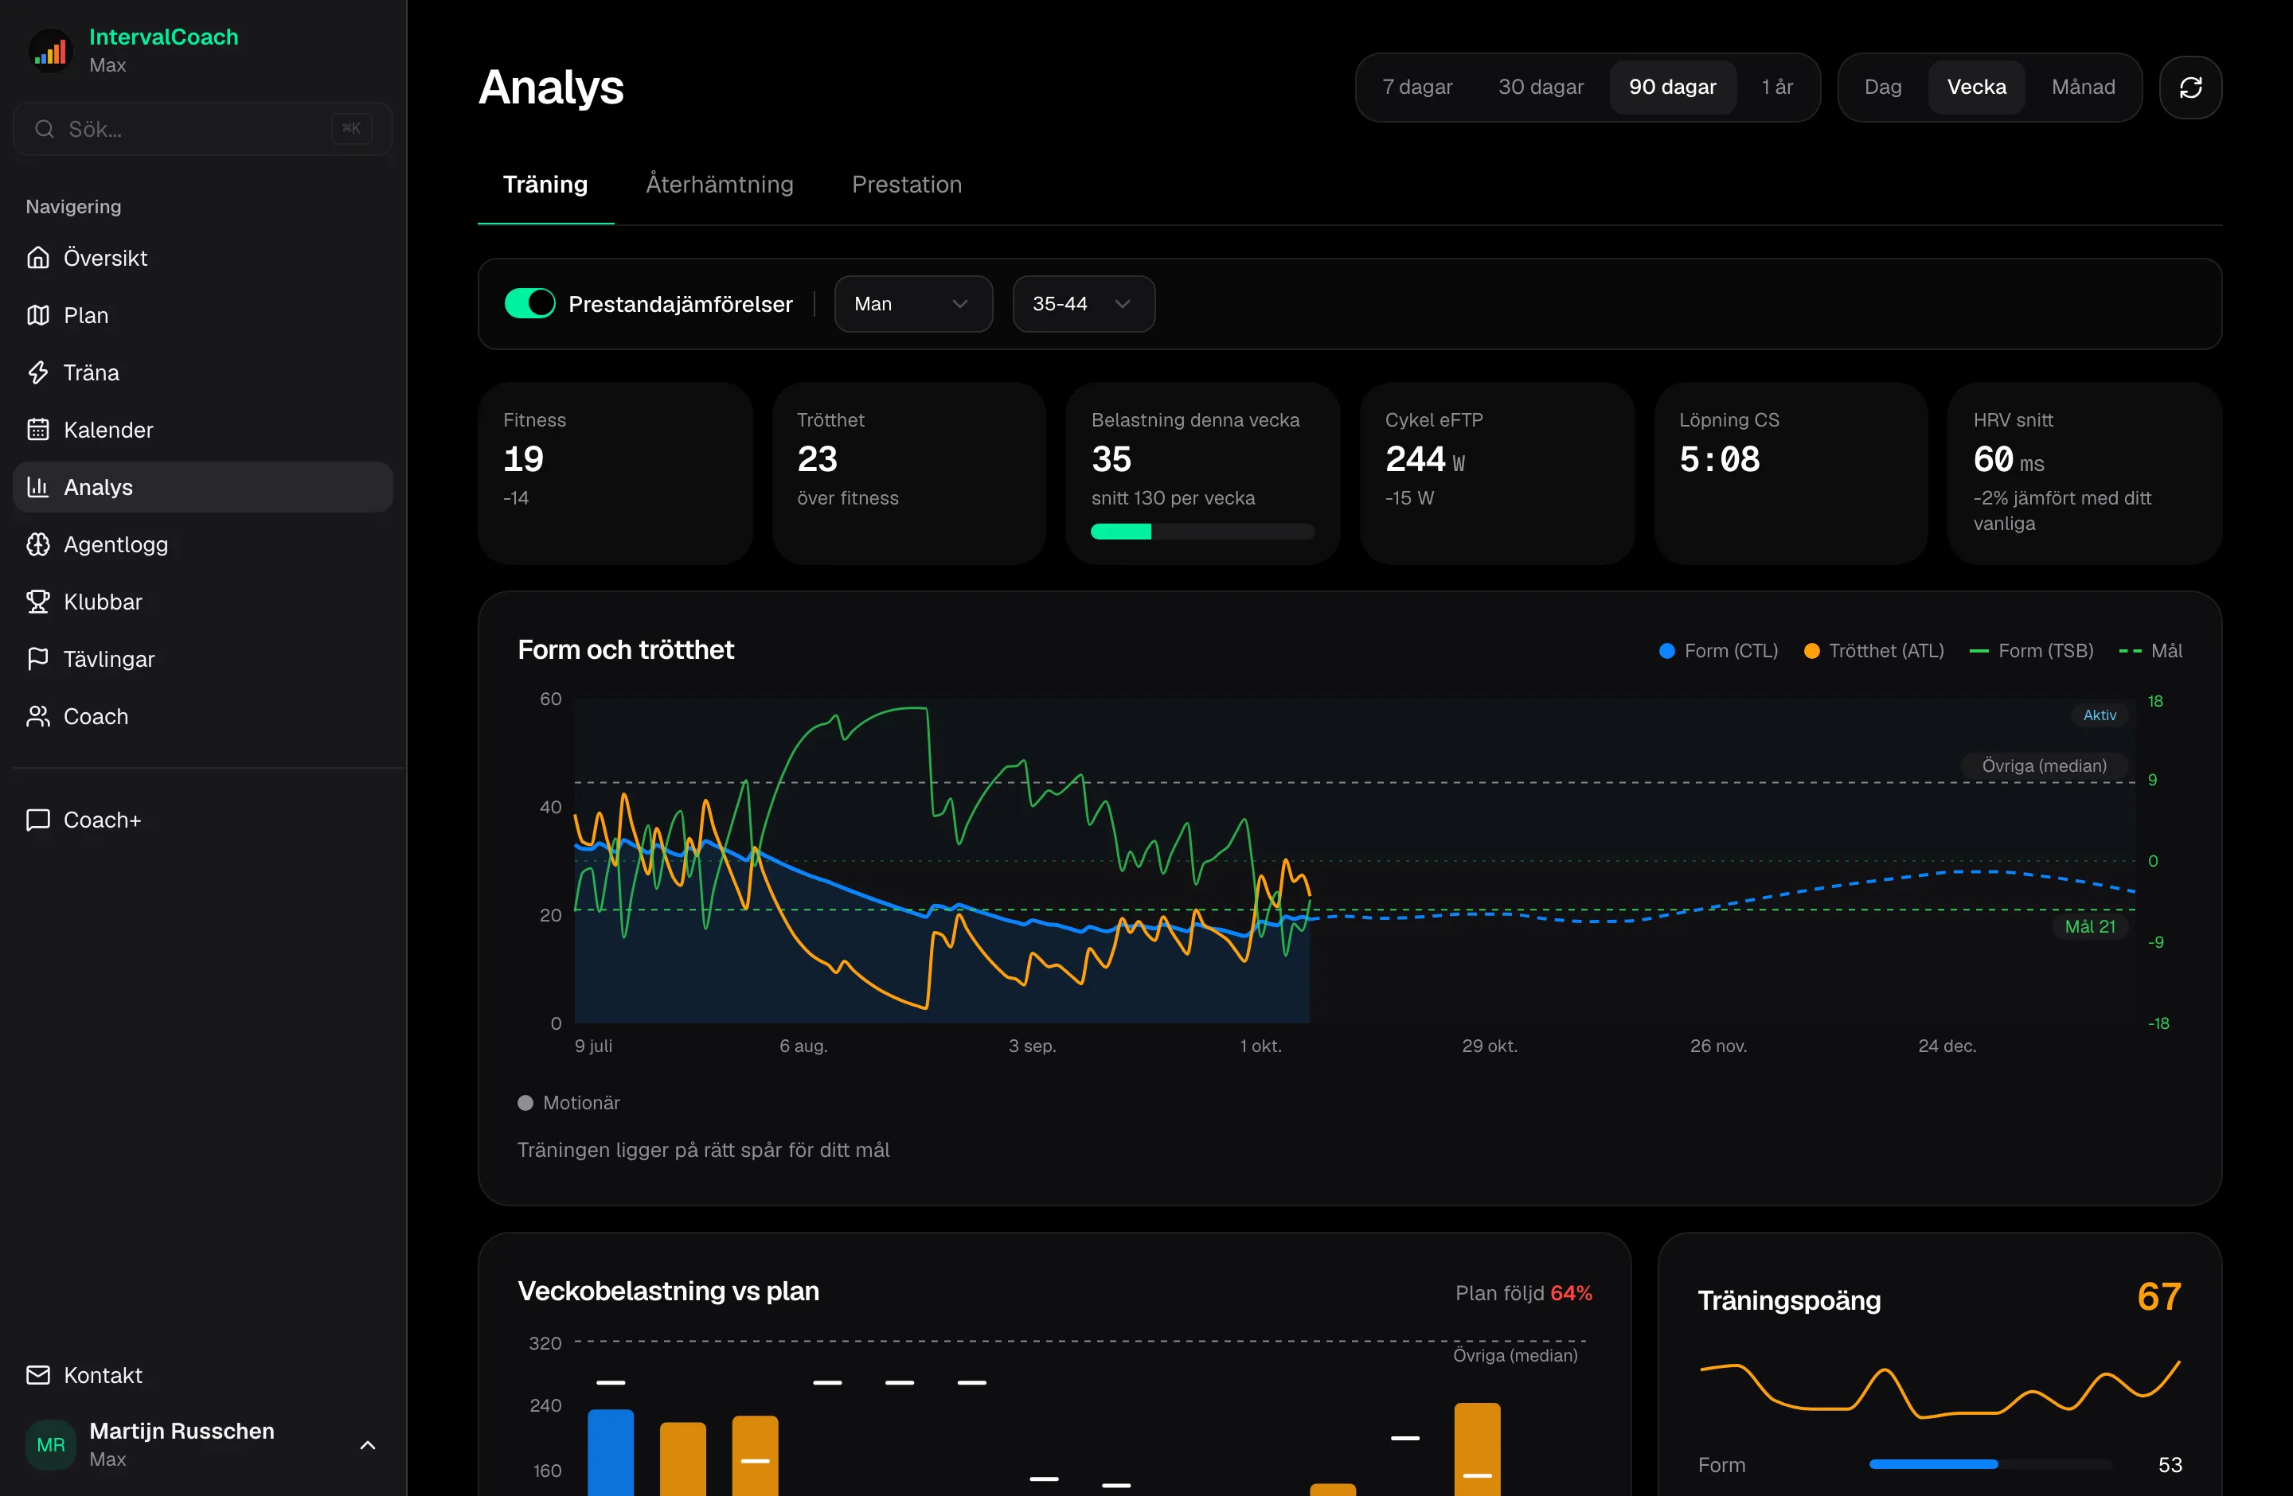The height and width of the screenshot is (1496, 2293).
Task: Click the Sök search input field
Action: pyautogui.click(x=202, y=129)
